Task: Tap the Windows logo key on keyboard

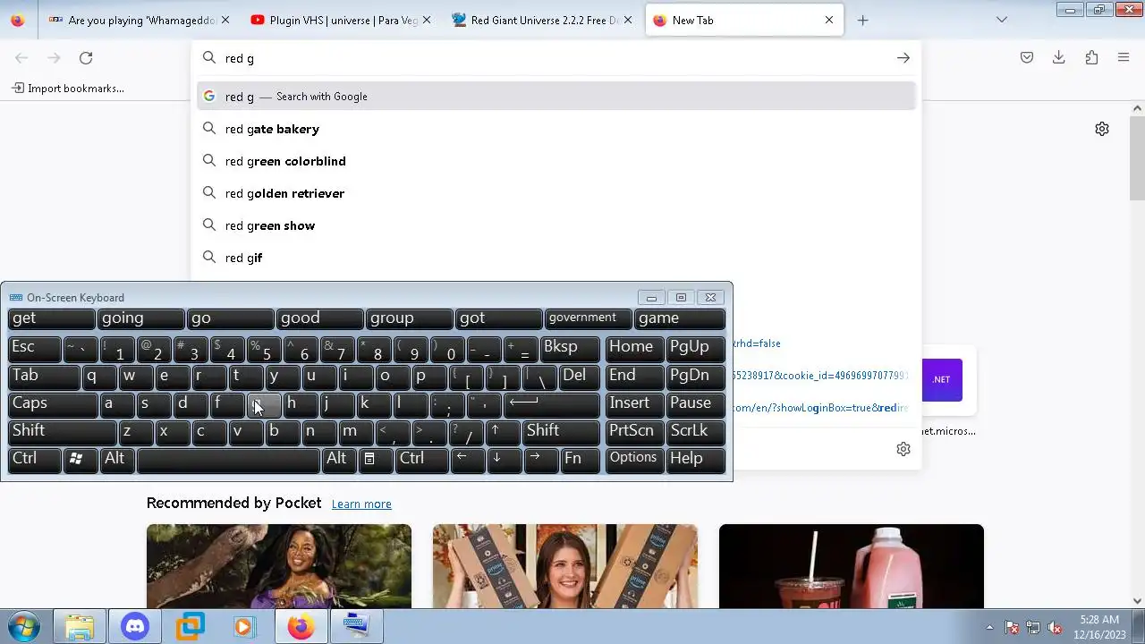Action: (80, 459)
